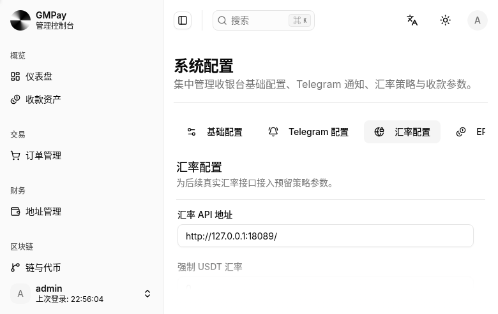Go to 地址管理 page
Viewport: 498px width, 314px height.
point(81,211)
